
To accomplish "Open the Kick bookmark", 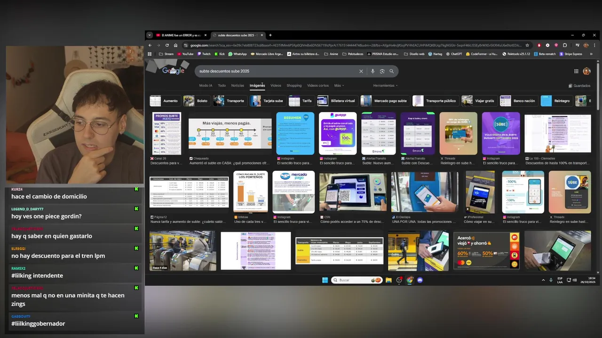I will point(220,54).
